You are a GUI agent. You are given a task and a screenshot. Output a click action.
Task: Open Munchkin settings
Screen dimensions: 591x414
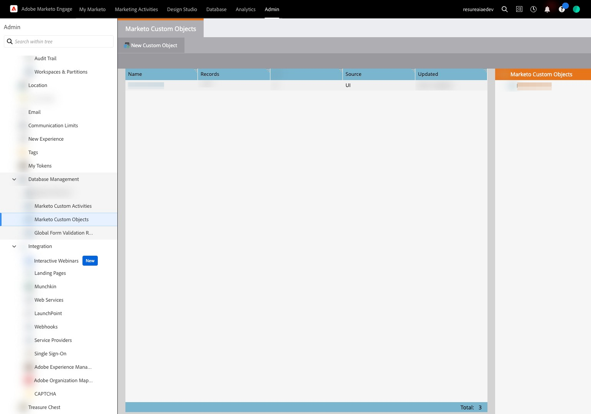[45, 286]
